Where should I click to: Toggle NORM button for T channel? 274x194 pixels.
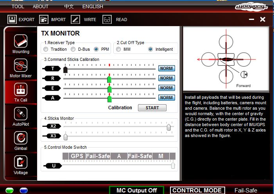(167, 69)
